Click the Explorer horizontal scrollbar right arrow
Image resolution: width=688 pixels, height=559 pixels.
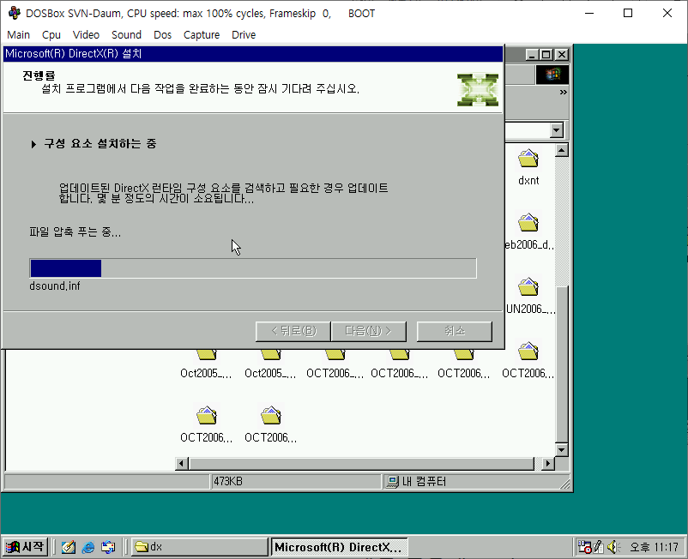pos(547,464)
